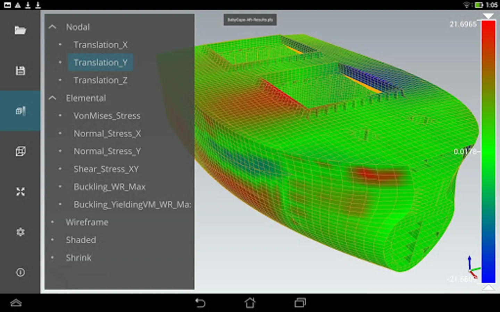Screen dimensions: 500x312
Task: Tap the up-arrow drawer icon in nav bar
Action: 16,303
